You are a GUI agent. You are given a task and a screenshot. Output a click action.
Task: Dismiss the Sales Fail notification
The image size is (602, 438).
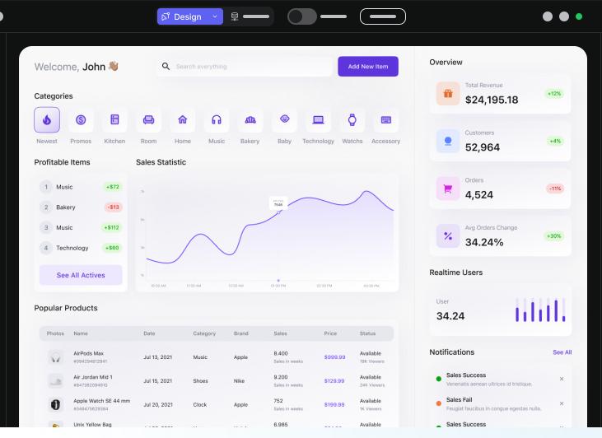click(x=562, y=403)
